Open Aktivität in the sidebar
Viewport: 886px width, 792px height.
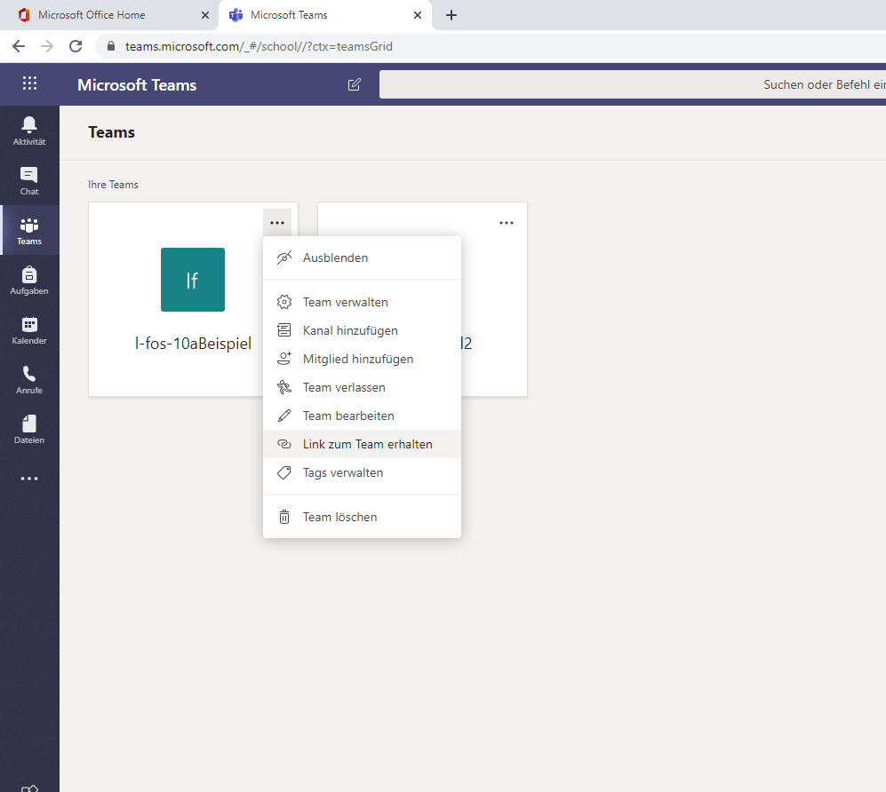click(x=29, y=131)
